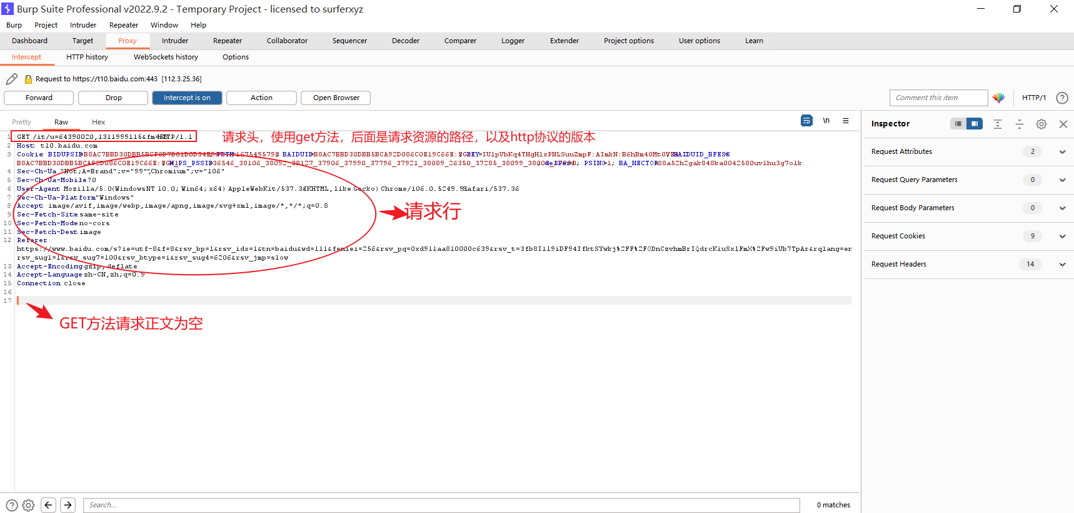
Task: Open the HTTP history subtab
Action: point(87,57)
